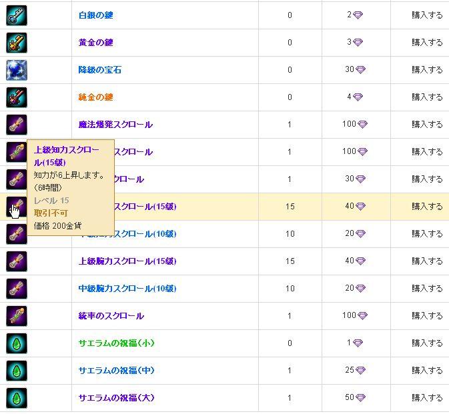This screenshot has height=414, width=449.
Task: Click 購入する for 統率のスクロール
Action: click(x=427, y=316)
